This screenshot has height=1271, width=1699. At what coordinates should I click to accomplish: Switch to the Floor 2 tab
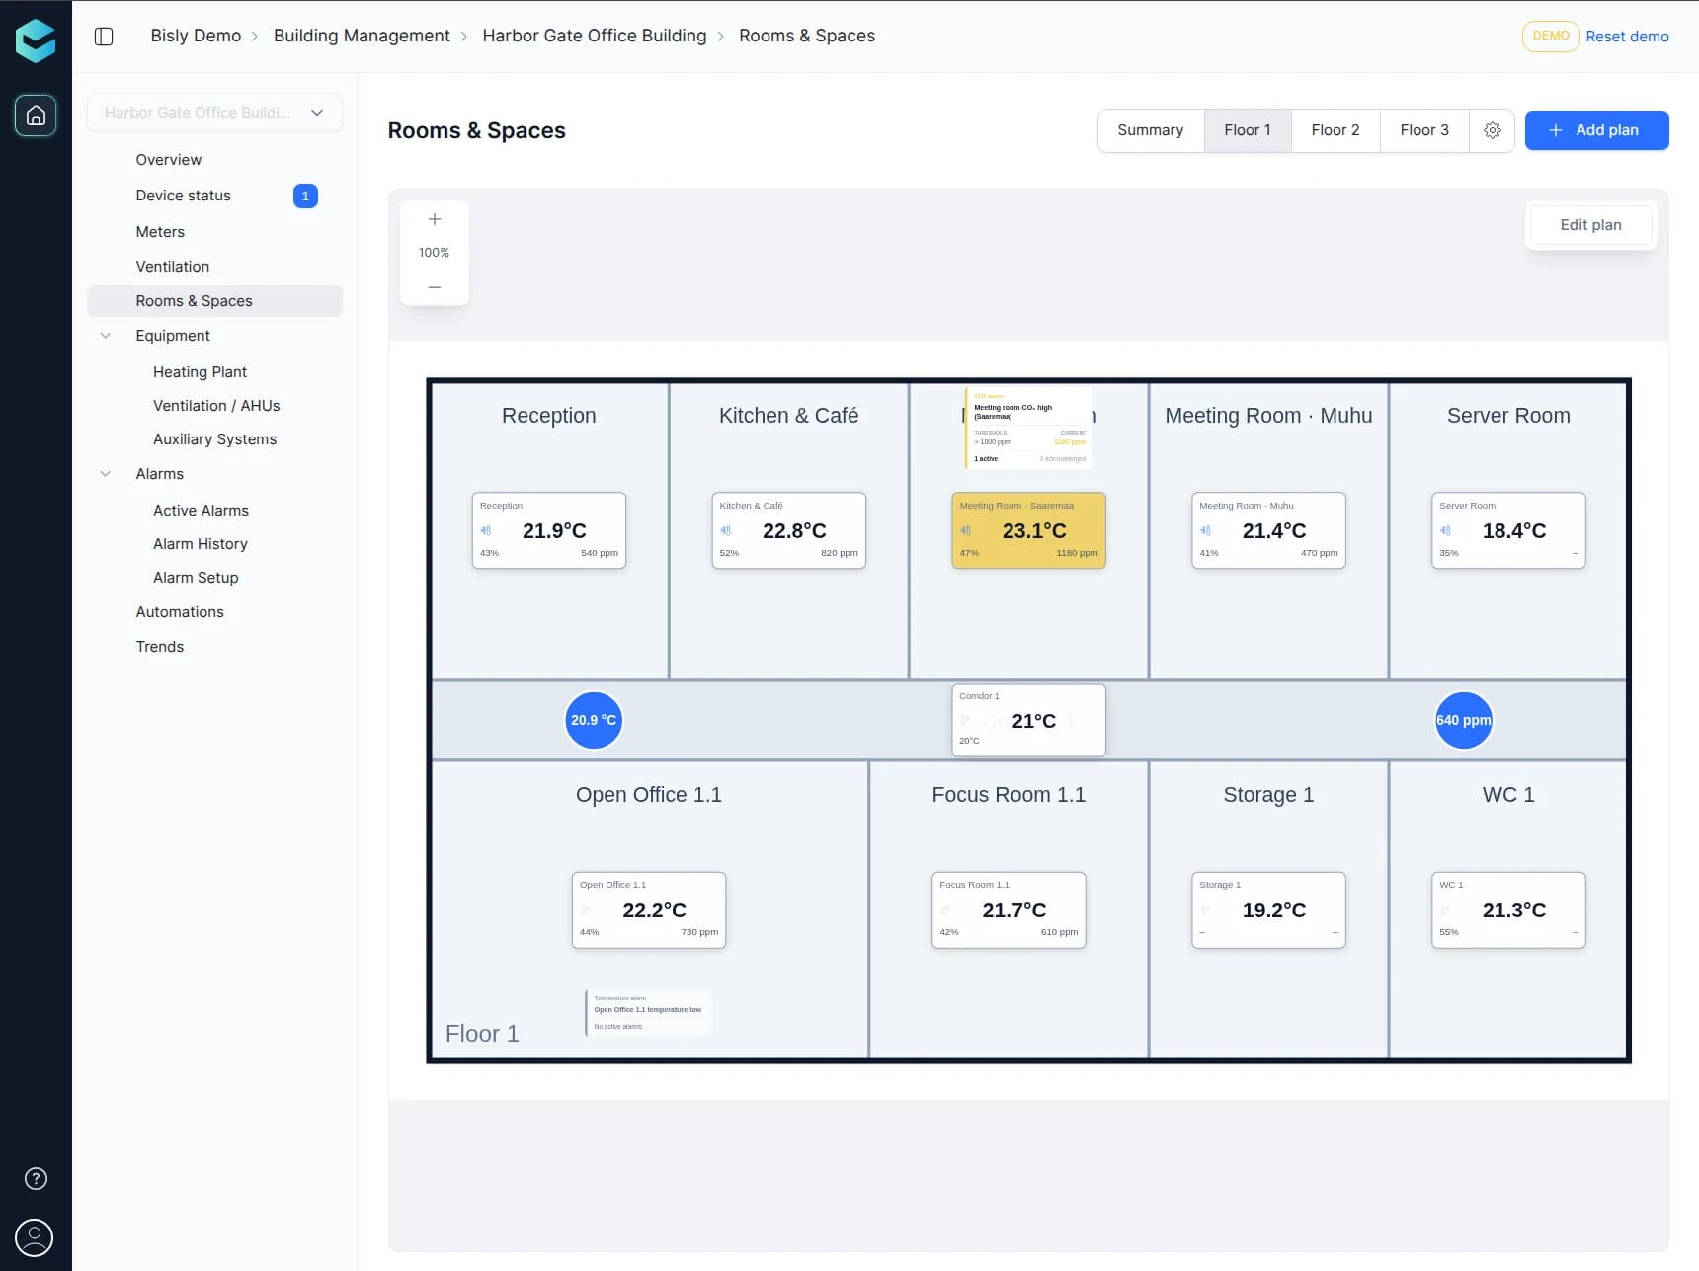(x=1335, y=130)
